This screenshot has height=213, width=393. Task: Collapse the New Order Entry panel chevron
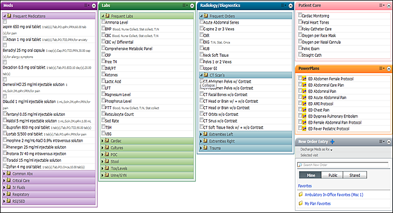388,142
